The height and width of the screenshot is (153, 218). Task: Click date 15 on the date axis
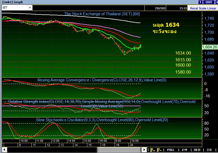[90, 145]
